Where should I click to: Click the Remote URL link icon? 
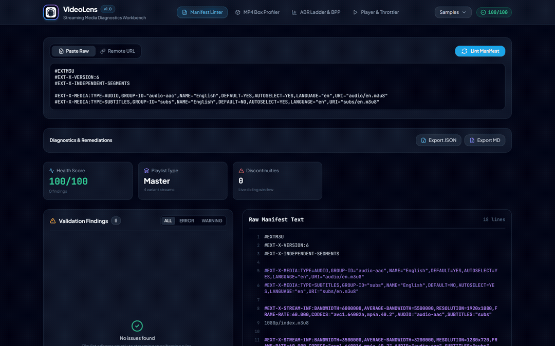click(103, 51)
